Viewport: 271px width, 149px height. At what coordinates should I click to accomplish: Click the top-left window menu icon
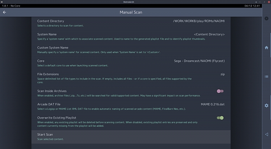(x=2, y=2)
